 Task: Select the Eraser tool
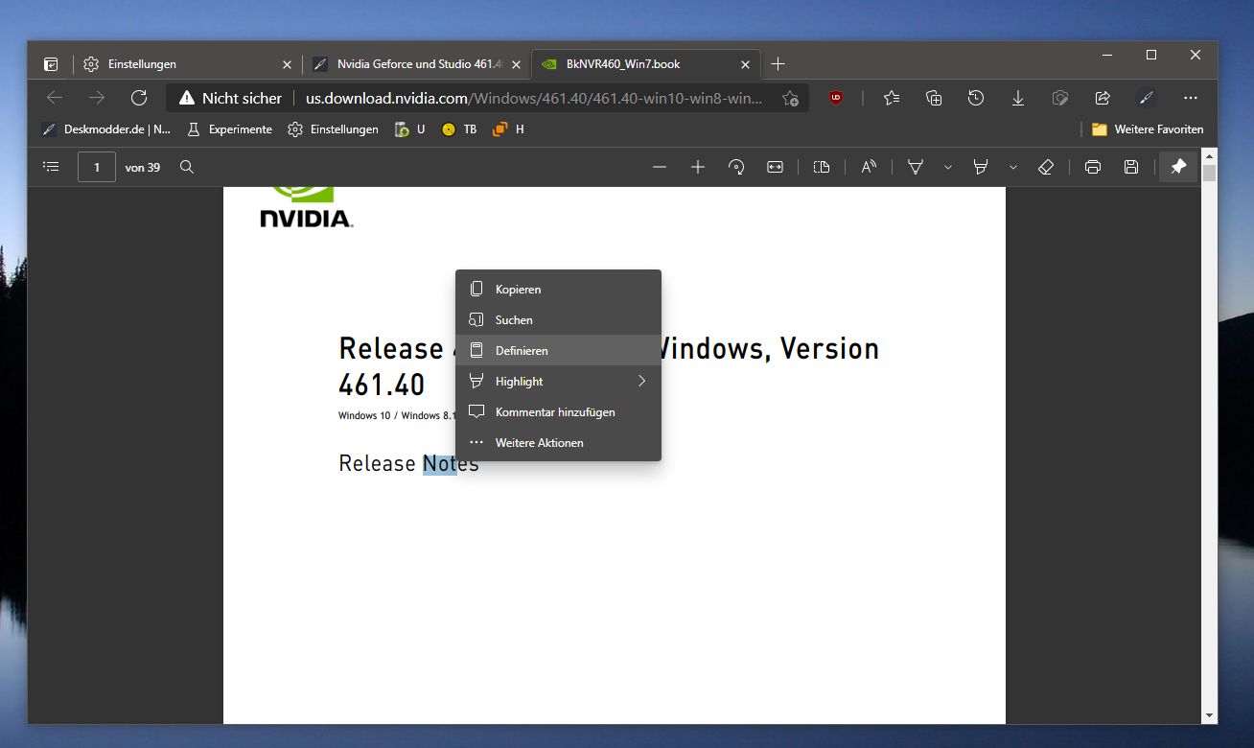point(1046,167)
